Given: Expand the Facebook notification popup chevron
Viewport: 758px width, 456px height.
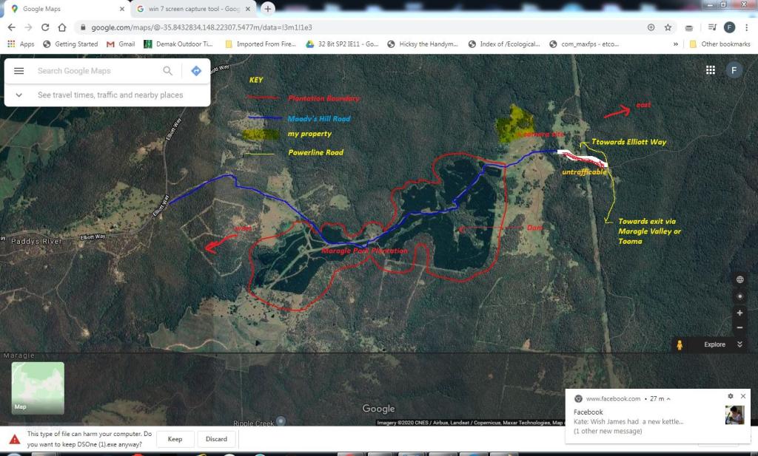Looking at the screenshot, I should point(668,399).
